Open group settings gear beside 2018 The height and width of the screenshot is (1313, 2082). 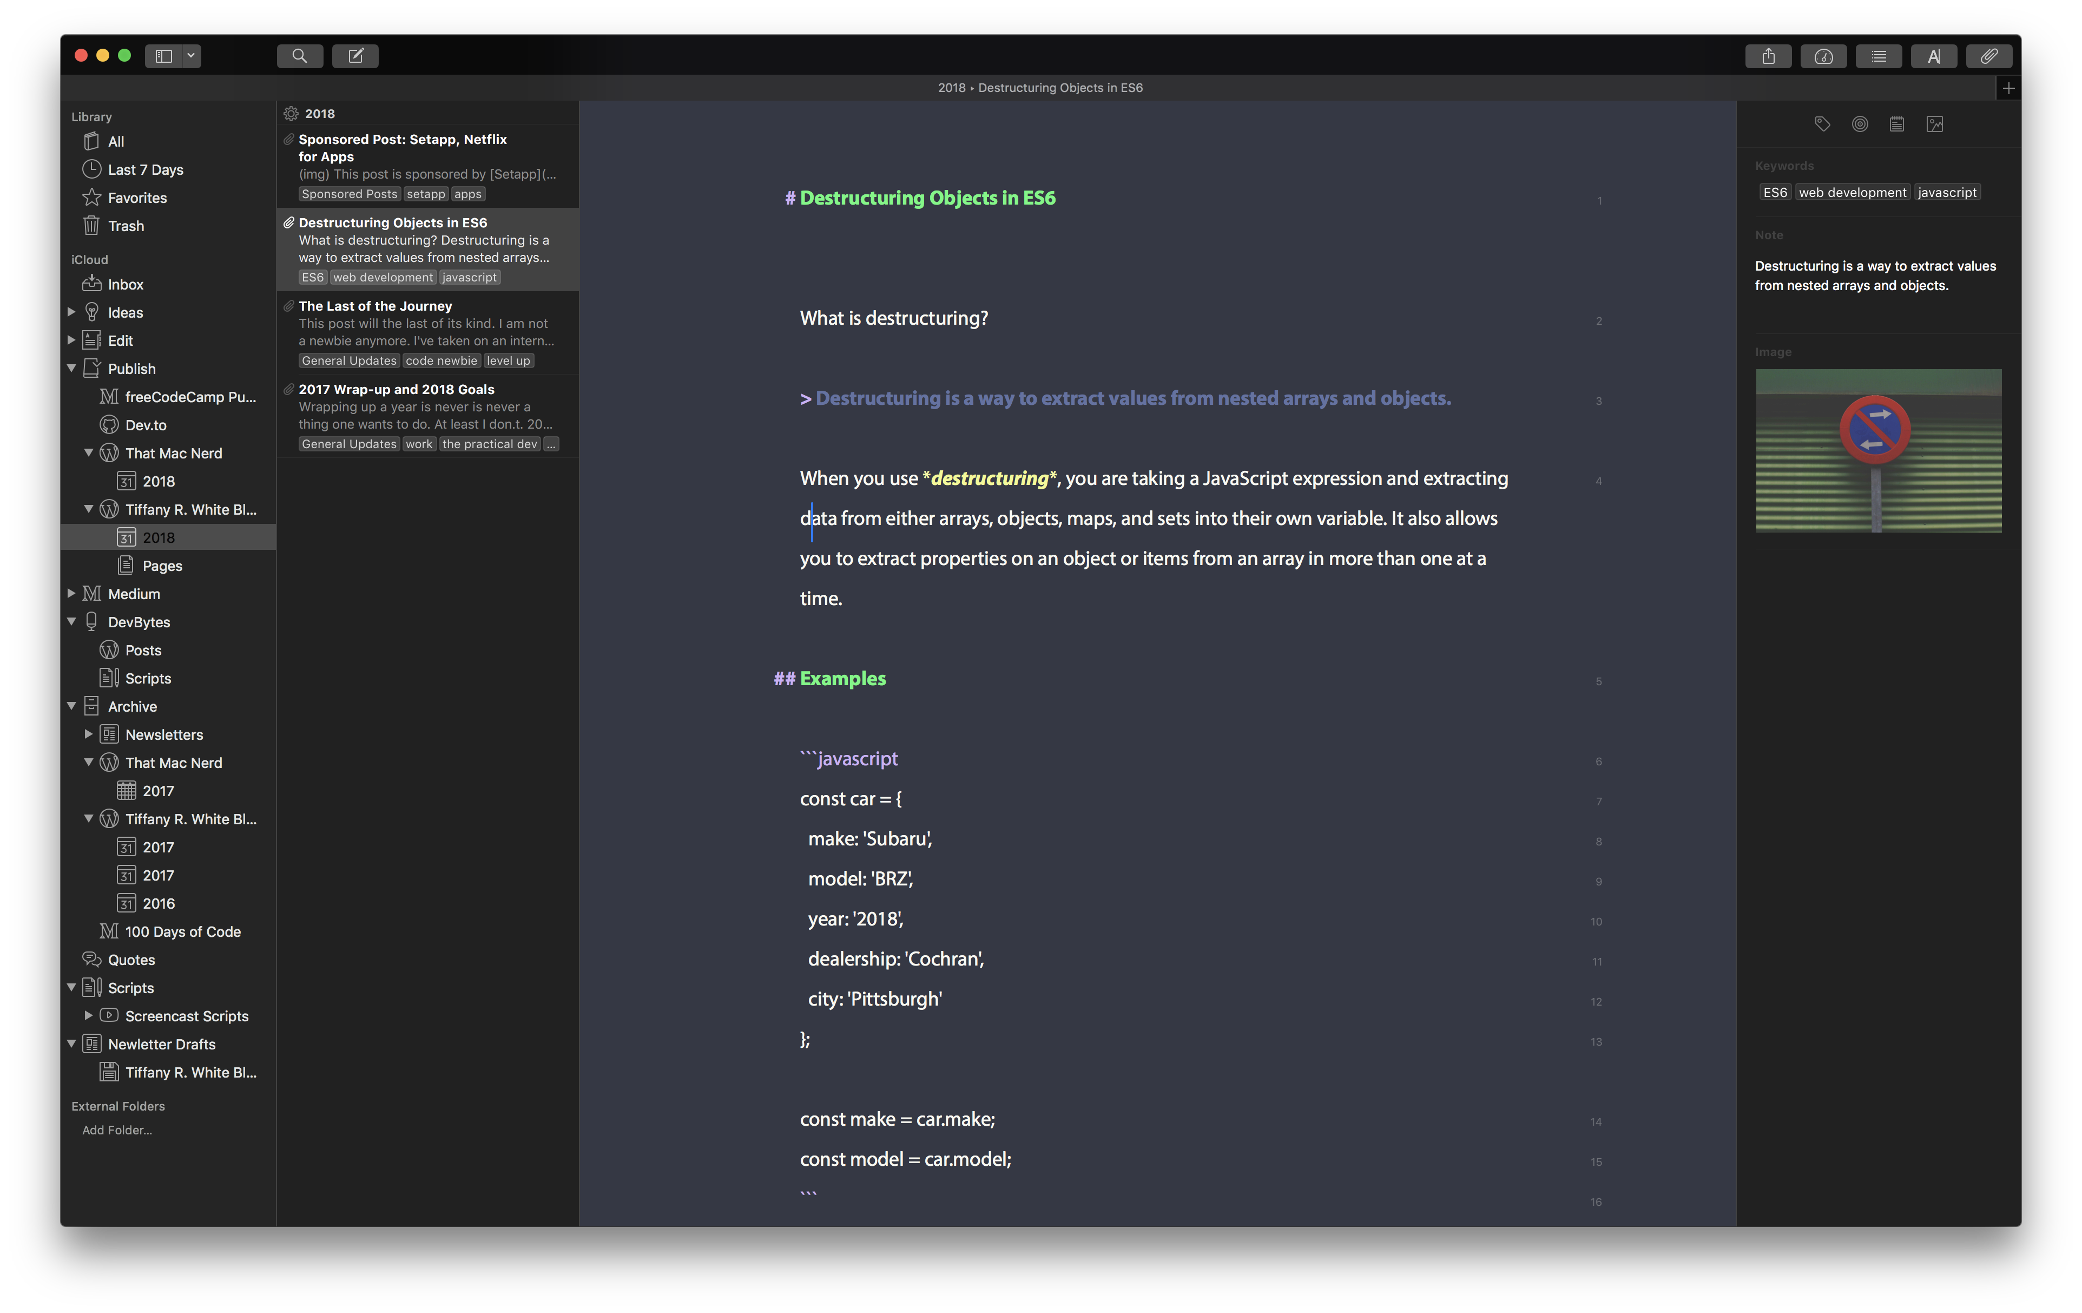[292, 113]
